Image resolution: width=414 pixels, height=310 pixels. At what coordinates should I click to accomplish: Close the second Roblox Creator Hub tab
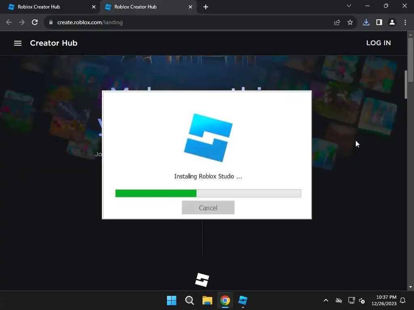[x=190, y=7]
